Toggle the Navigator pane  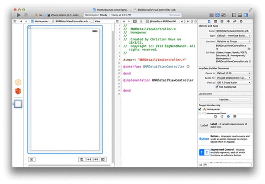pos(234,15)
